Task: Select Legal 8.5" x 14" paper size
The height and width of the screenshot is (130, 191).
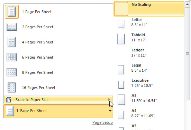Action: tap(149, 68)
